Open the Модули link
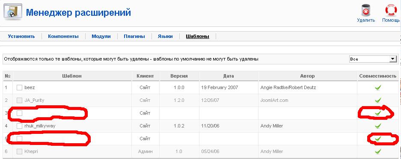401x159 pixels. pyautogui.click(x=101, y=36)
